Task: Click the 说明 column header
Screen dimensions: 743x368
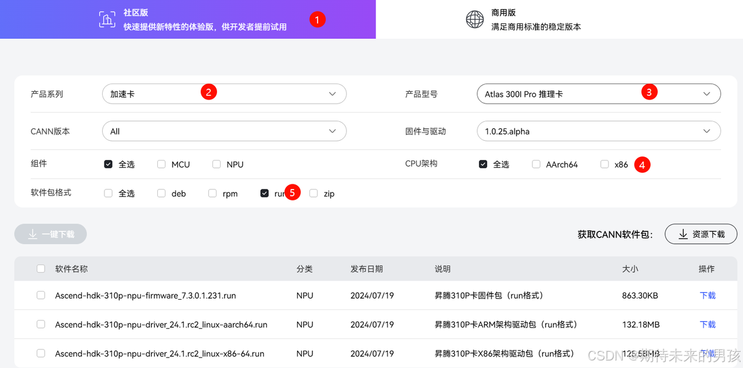Action: click(443, 269)
